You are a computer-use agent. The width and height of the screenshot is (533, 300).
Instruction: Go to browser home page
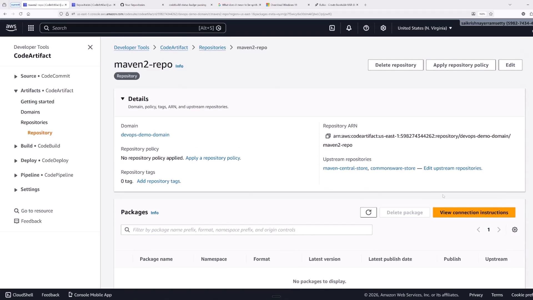click(28, 14)
